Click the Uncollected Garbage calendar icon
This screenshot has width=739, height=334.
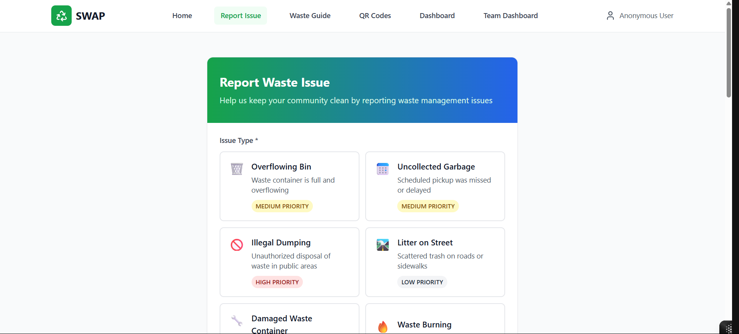pyautogui.click(x=383, y=169)
